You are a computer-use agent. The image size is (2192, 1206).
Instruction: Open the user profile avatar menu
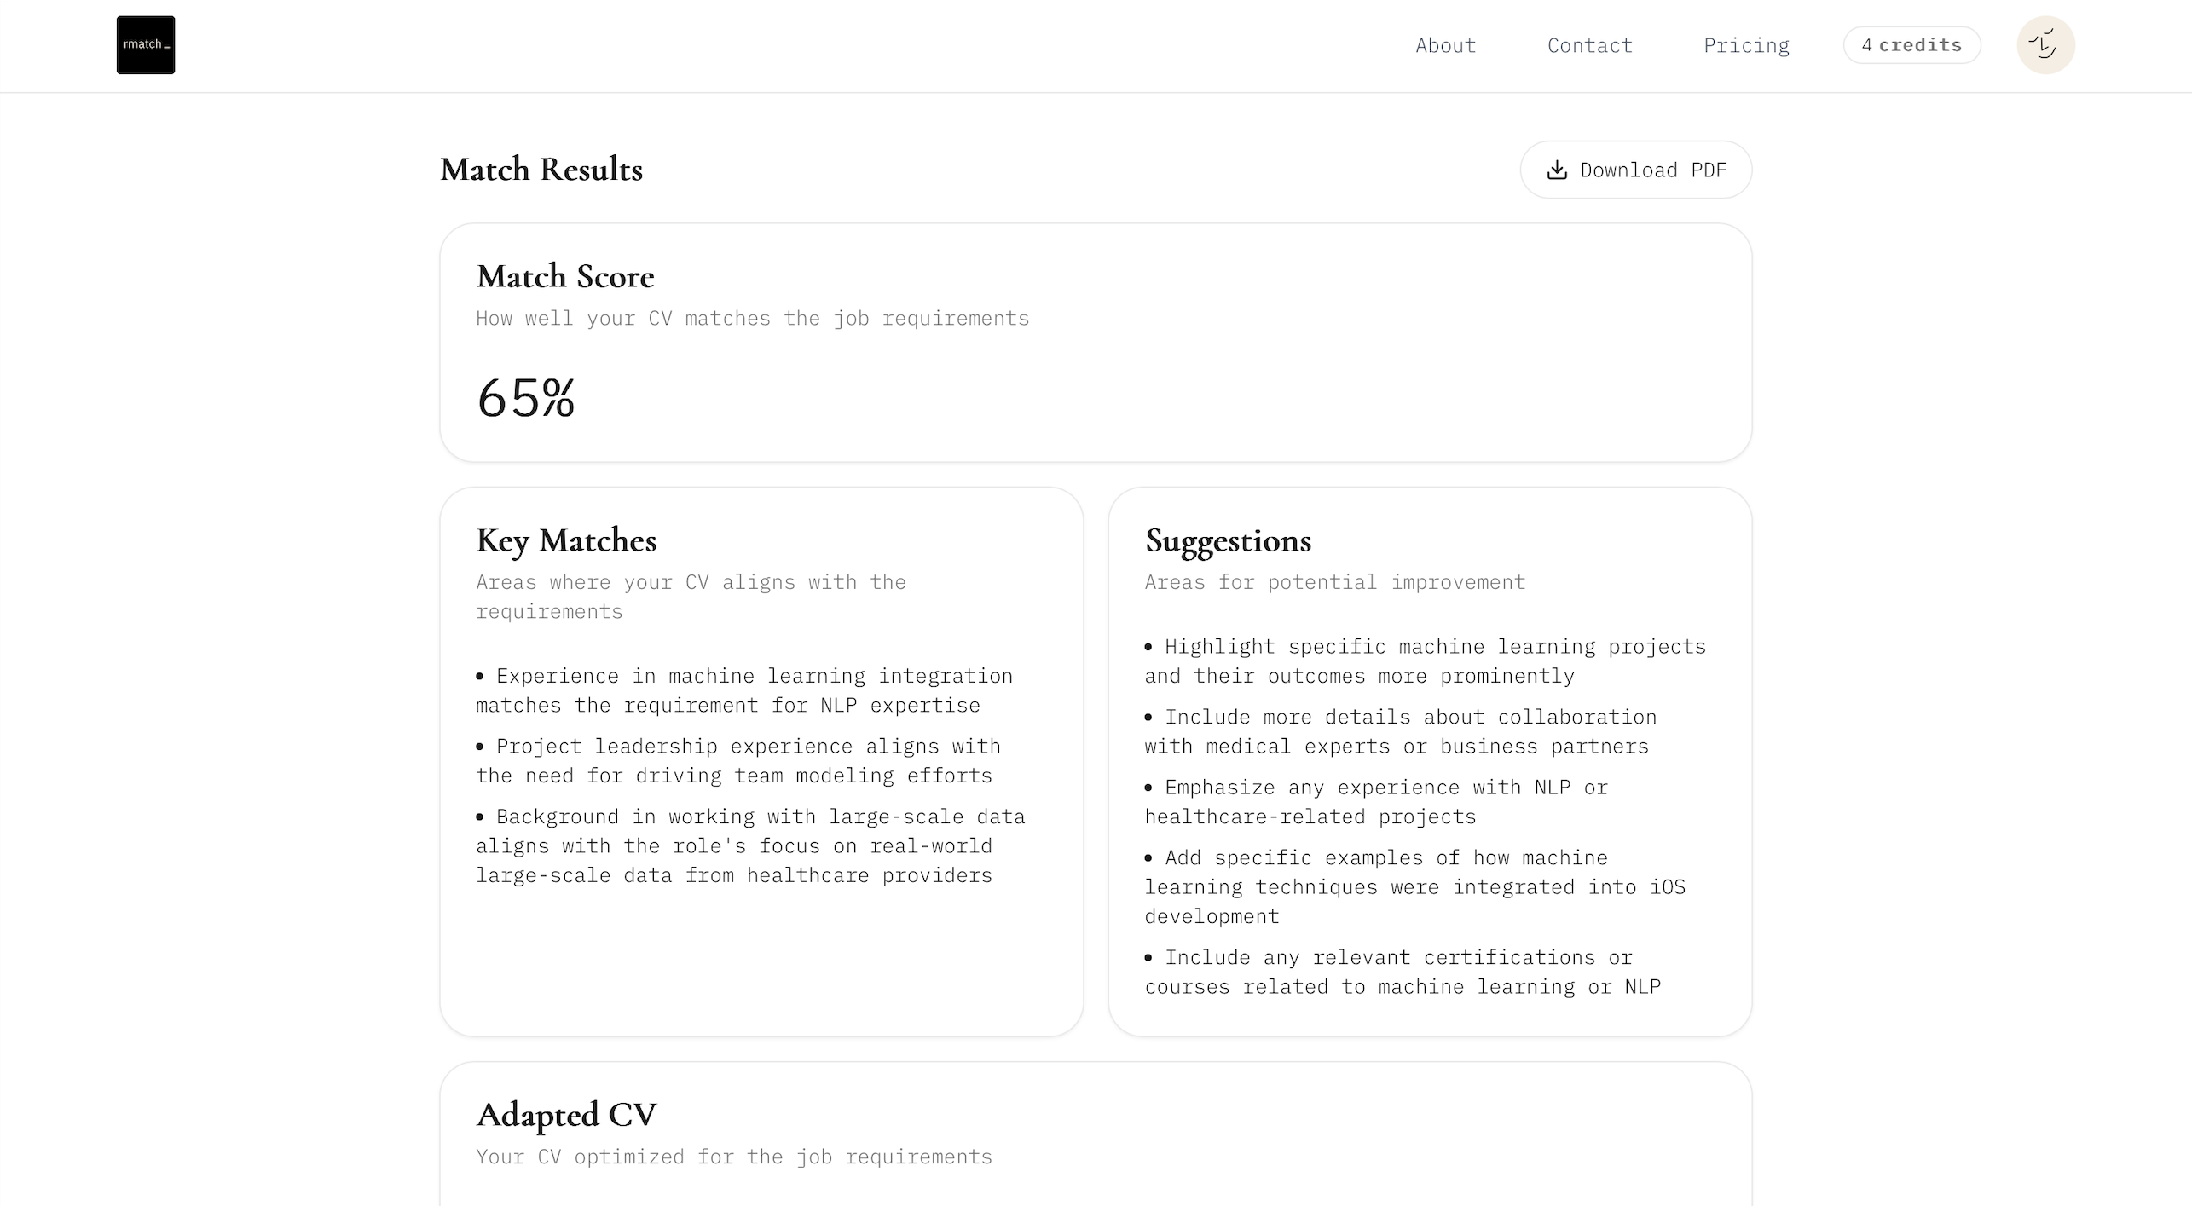click(x=2045, y=45)
